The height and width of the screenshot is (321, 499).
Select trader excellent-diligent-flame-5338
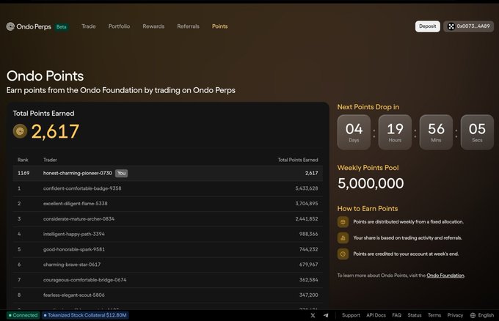(x=75, y=204)
